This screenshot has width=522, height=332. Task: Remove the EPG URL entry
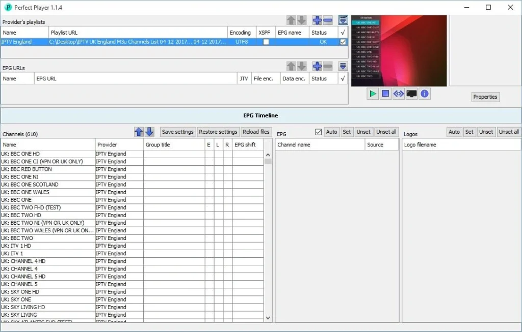point(328,66)
